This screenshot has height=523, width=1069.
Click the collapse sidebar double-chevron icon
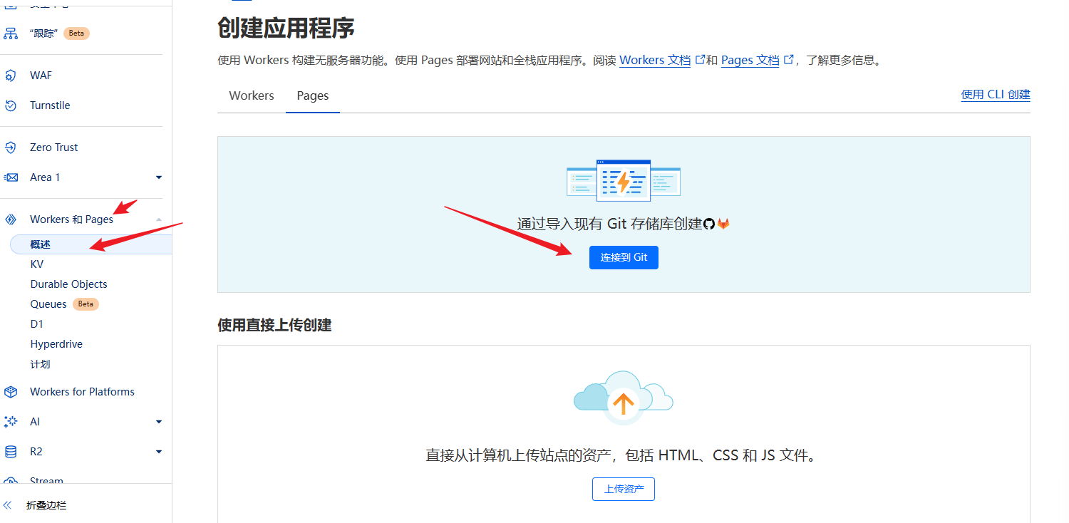[x=9, y=505]
